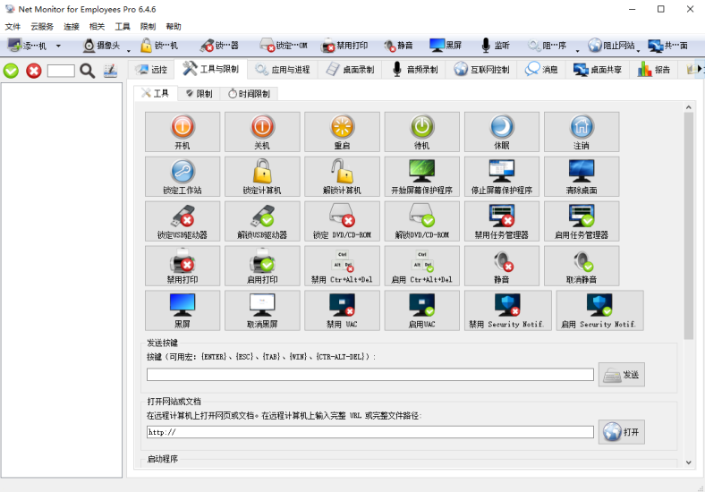Screen dimensions: 705x492
Task: Click the green checkmark select-all icon
Action: 11,71
